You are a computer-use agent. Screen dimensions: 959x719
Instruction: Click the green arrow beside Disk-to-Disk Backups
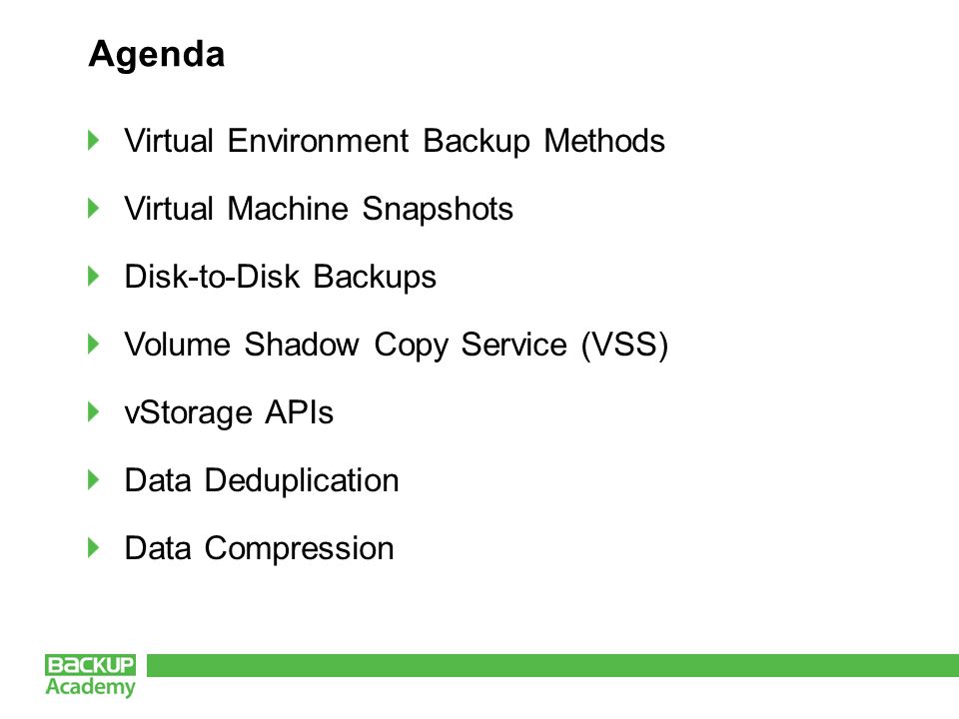(94, 276)
